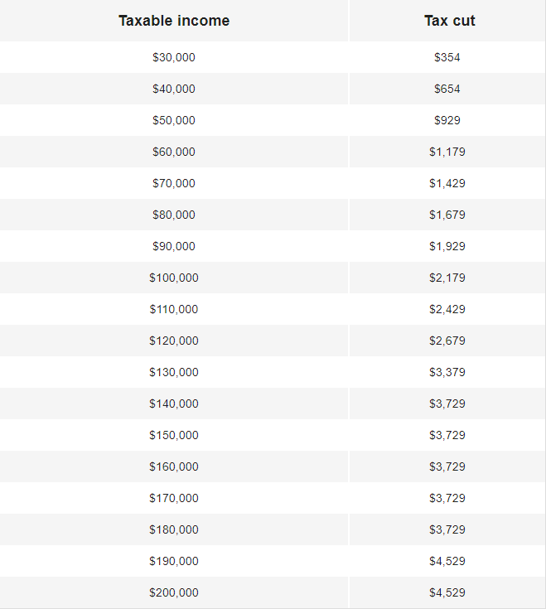The image size is (546, 609).
Task: Select the $100,000 taxable income cell
Action: (x=174, y=278)
